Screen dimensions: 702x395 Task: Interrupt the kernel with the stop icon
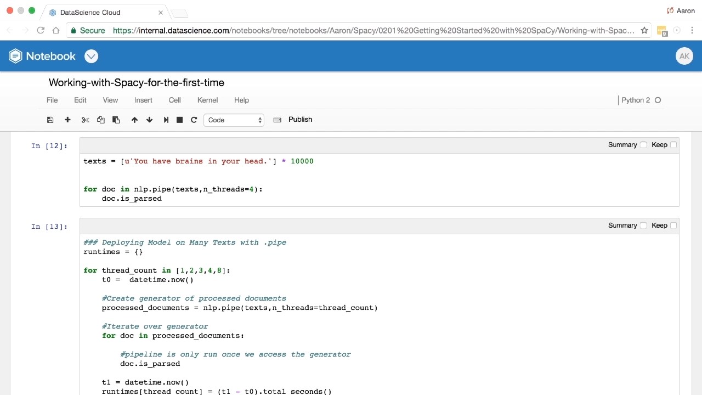click(x=179, y=120)
